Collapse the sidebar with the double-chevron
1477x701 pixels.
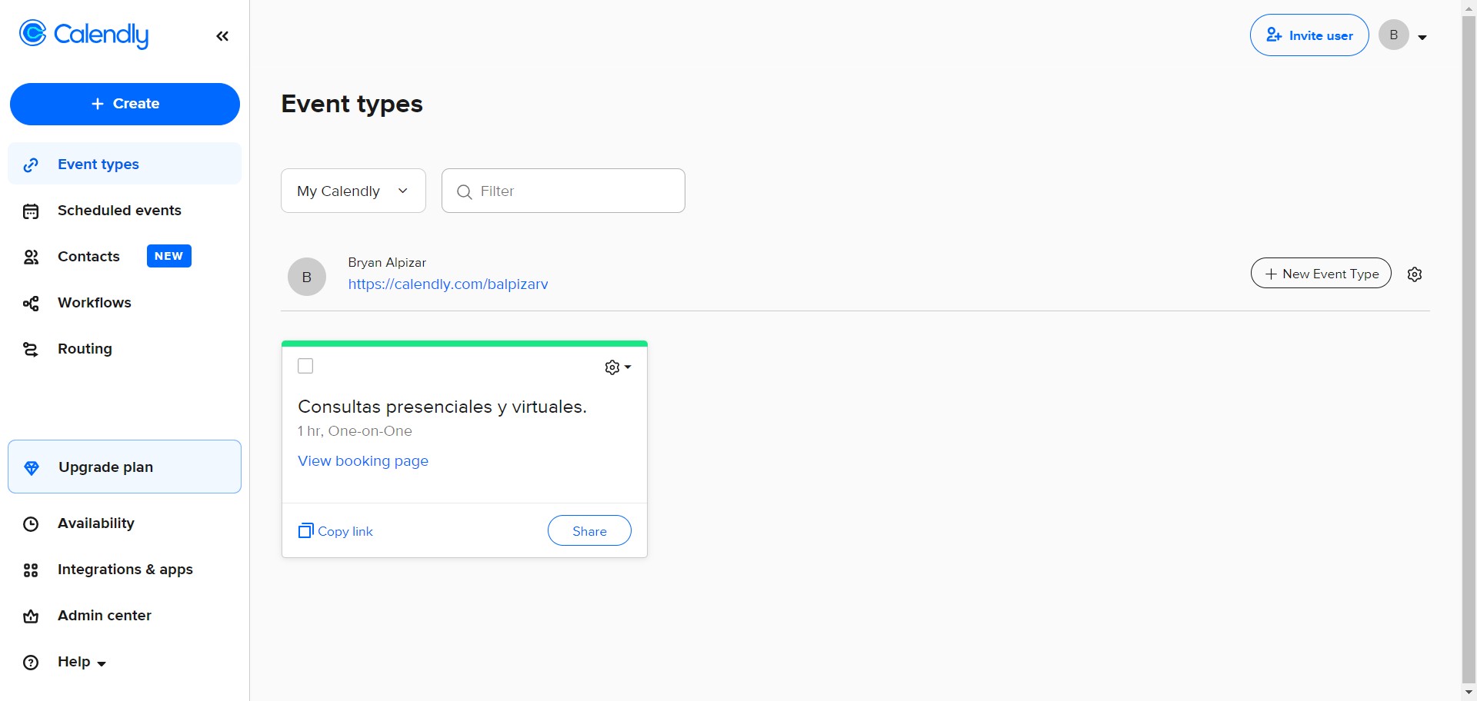point(222,35)
